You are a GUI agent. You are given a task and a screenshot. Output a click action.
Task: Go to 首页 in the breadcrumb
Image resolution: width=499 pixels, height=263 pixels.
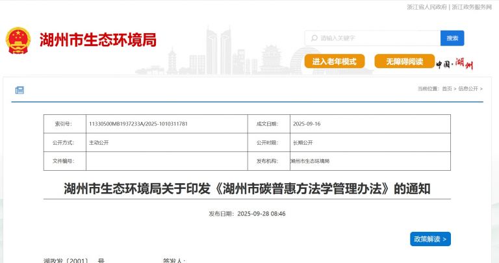coord(447,88)
